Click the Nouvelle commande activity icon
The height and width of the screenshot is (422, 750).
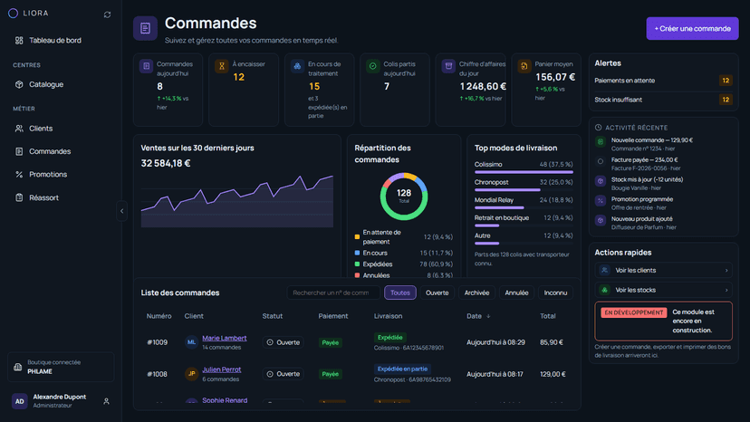point(601,141)
